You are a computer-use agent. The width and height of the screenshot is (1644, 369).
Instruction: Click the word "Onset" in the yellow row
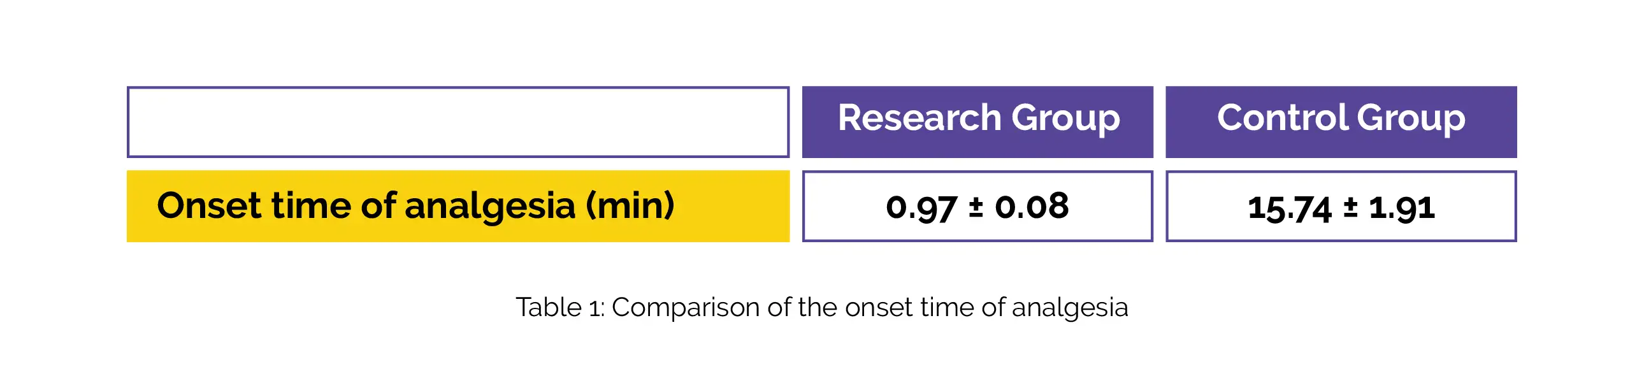[210, 206]
